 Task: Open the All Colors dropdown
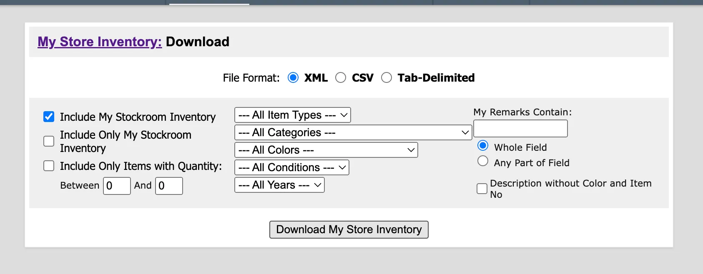tap(326, 150)
